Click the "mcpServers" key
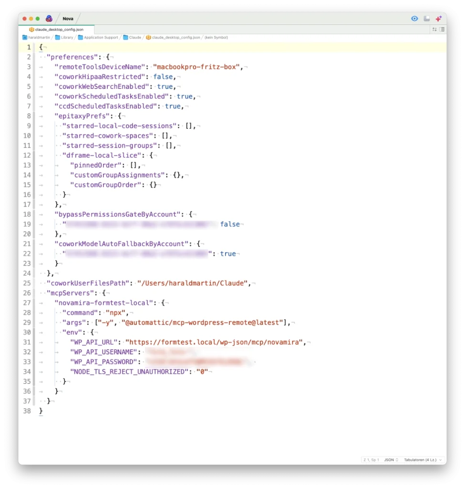This screenshot has height=489, width=465. [70, 293]
